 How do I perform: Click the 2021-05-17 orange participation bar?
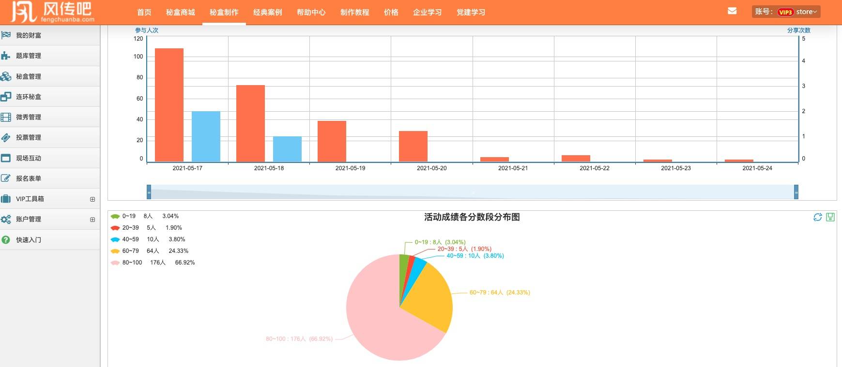coord(169,105)
